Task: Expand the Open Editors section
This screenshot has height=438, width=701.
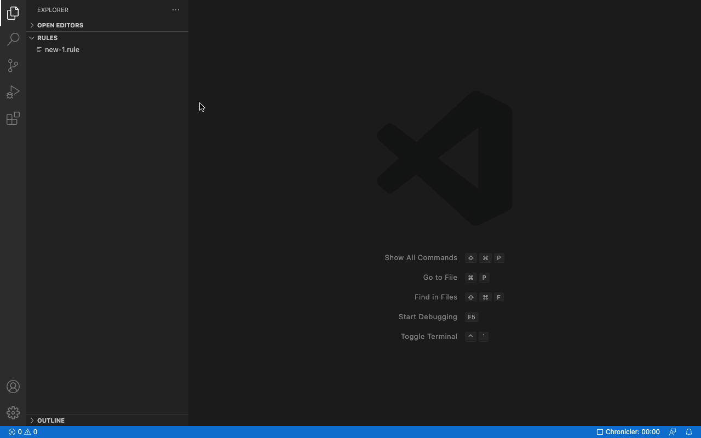Action: 107,25
